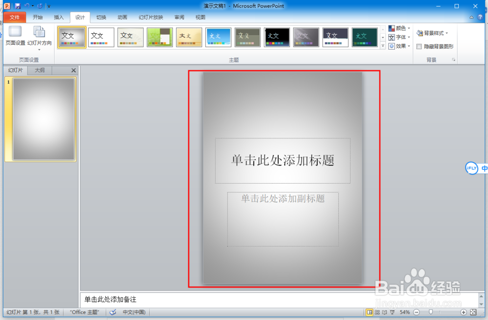This screenshot has width=488, height=320.
Task: Save the presentation via Quick Access toolbar
Action: (x=18, y=6)
